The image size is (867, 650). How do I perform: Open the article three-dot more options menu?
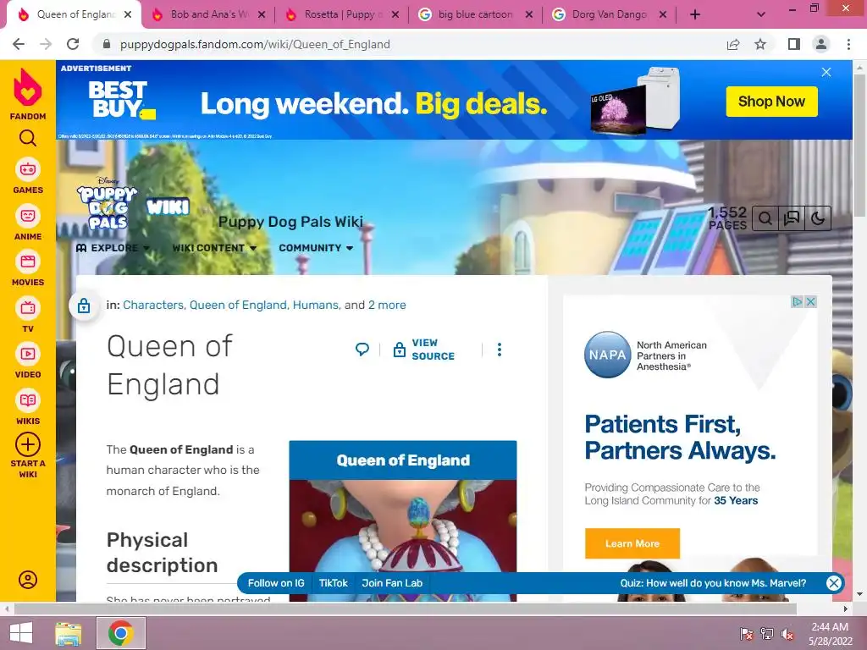pos(500,350)
